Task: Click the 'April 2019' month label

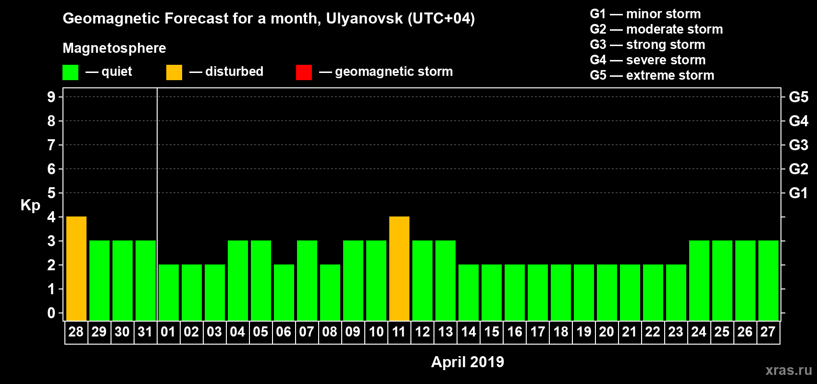Action: pyautogui.click(x=468, y=361)
